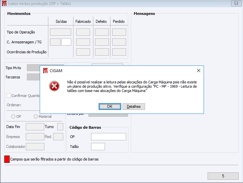Viewport: 243px width, 183px height.
Task: Click the red error icon in dialog
Action: [54, 86]
